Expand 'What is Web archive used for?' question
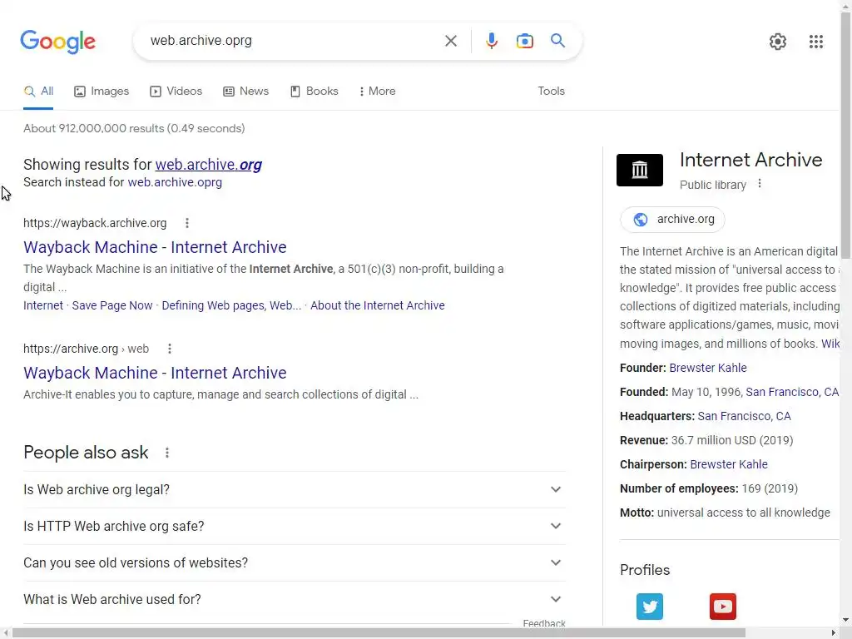This screenshot has height=639, width=852. pyautogui.click(x=294, y=599)
